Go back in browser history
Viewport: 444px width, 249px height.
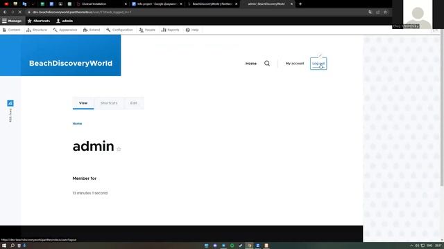pos(5,12)
